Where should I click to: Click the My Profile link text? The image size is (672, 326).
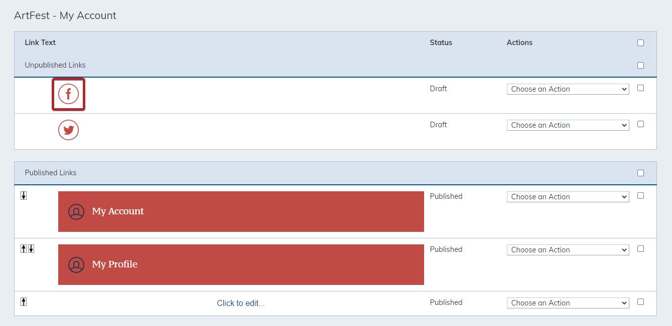[114, 264]
